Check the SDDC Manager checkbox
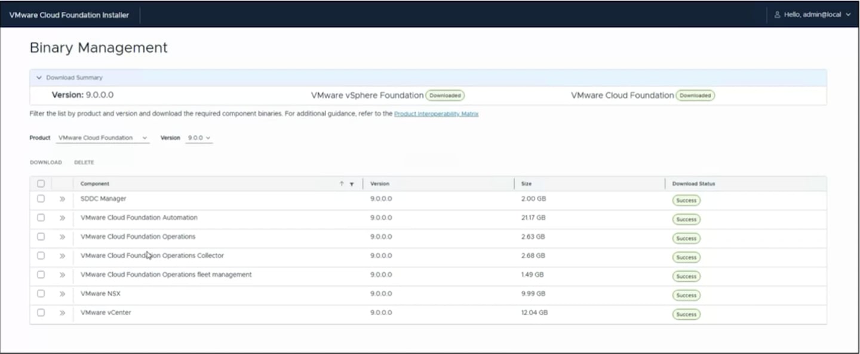Screen dimensions: 860x354 (41, 199)
